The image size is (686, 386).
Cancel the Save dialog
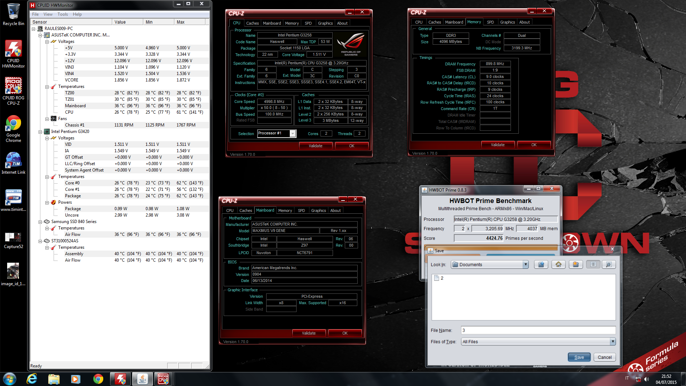[605, 357]
